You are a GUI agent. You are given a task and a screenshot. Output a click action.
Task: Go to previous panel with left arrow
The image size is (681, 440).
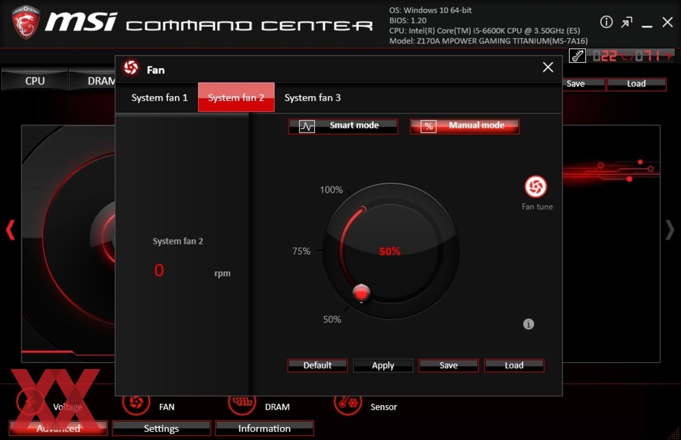(x=10, y=230)
